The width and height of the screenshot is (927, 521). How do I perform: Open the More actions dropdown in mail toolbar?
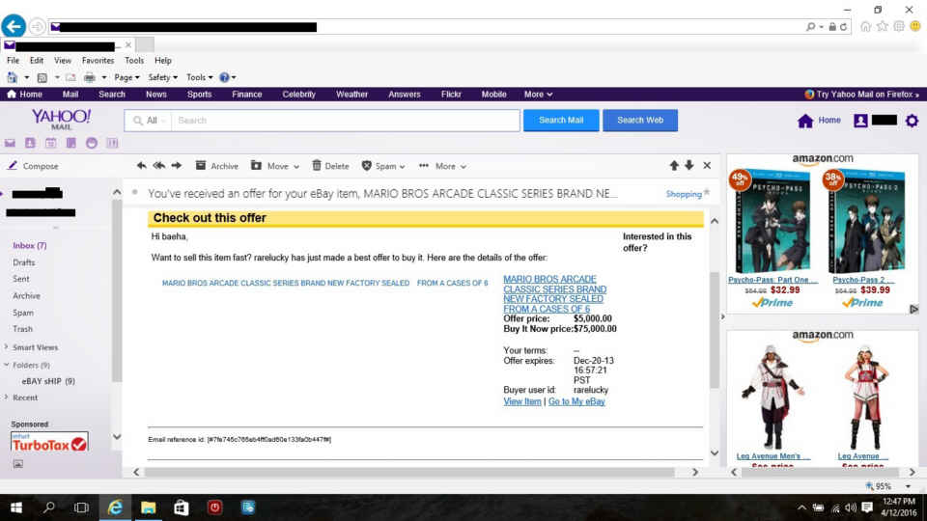click(x=443, y=166)
